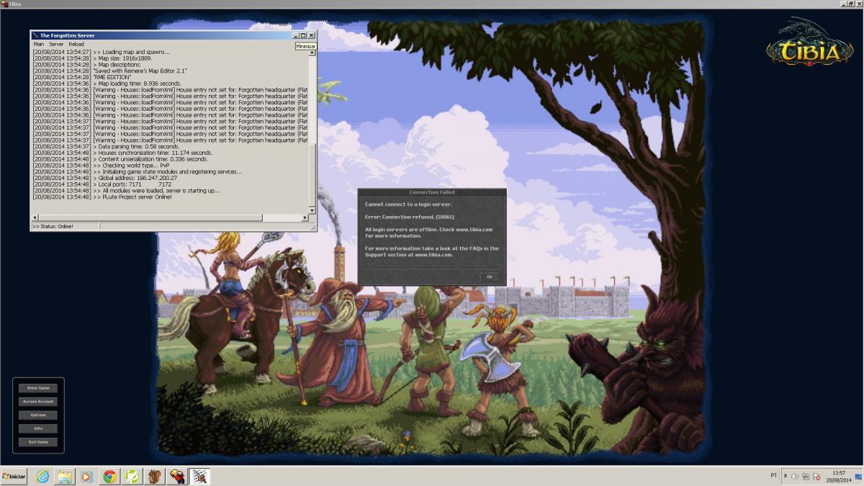864x486 pixels.
Task: Click The Forgotten Server title bar icon
Action: (35, 35)
